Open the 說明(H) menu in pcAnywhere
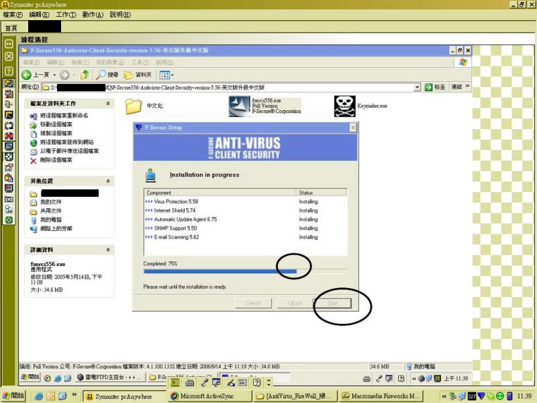 [x=120, y=15]
